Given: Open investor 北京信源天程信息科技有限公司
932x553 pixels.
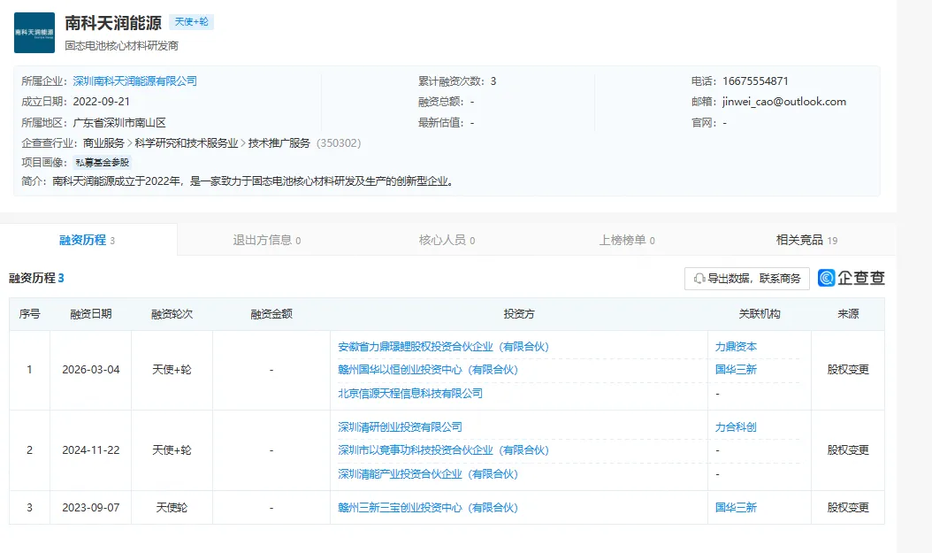Looking at the screenshot, I should coord(410,393).
